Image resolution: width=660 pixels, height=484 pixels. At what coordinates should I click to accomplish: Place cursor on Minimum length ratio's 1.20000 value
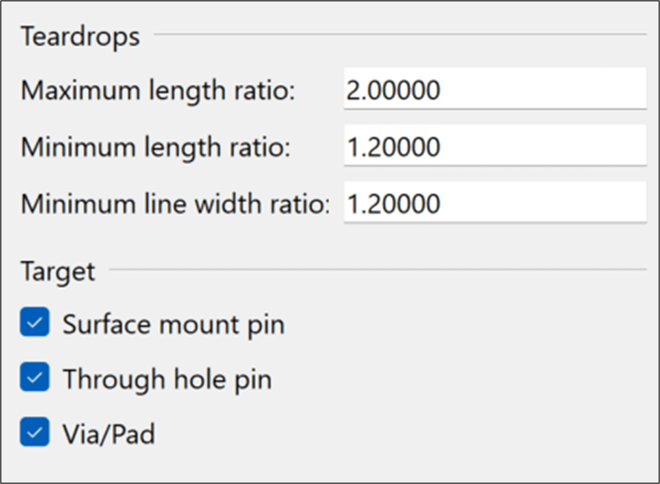coord(393,147)
